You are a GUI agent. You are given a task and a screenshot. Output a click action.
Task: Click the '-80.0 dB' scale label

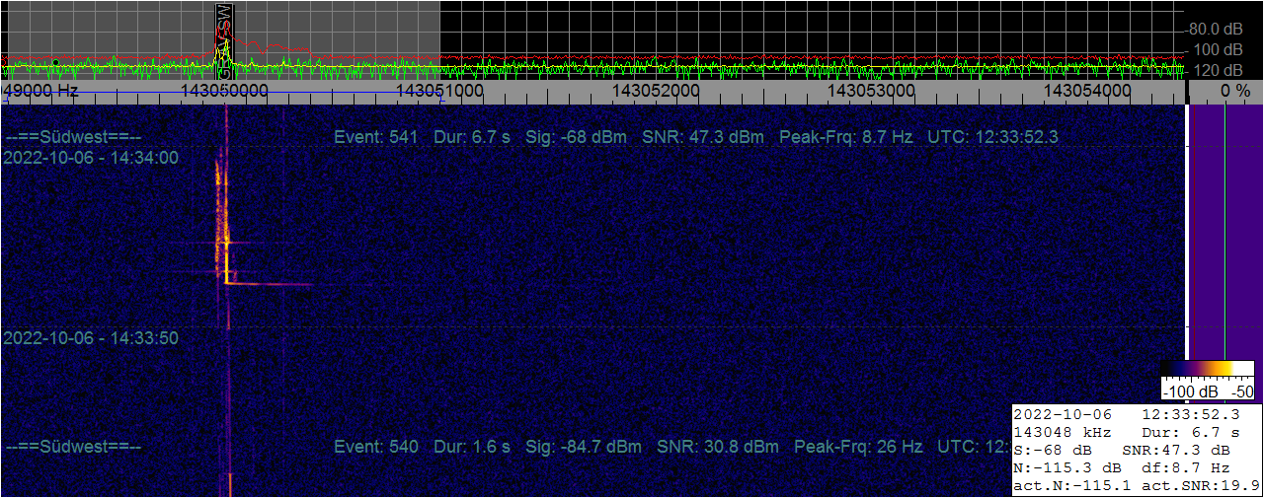click(1214, 29)
